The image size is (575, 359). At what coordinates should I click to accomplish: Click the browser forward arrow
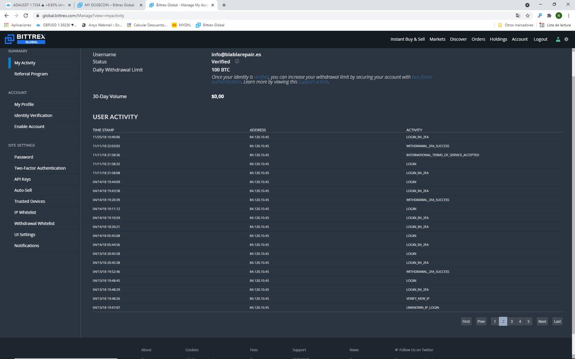click(x=16, y=15)
